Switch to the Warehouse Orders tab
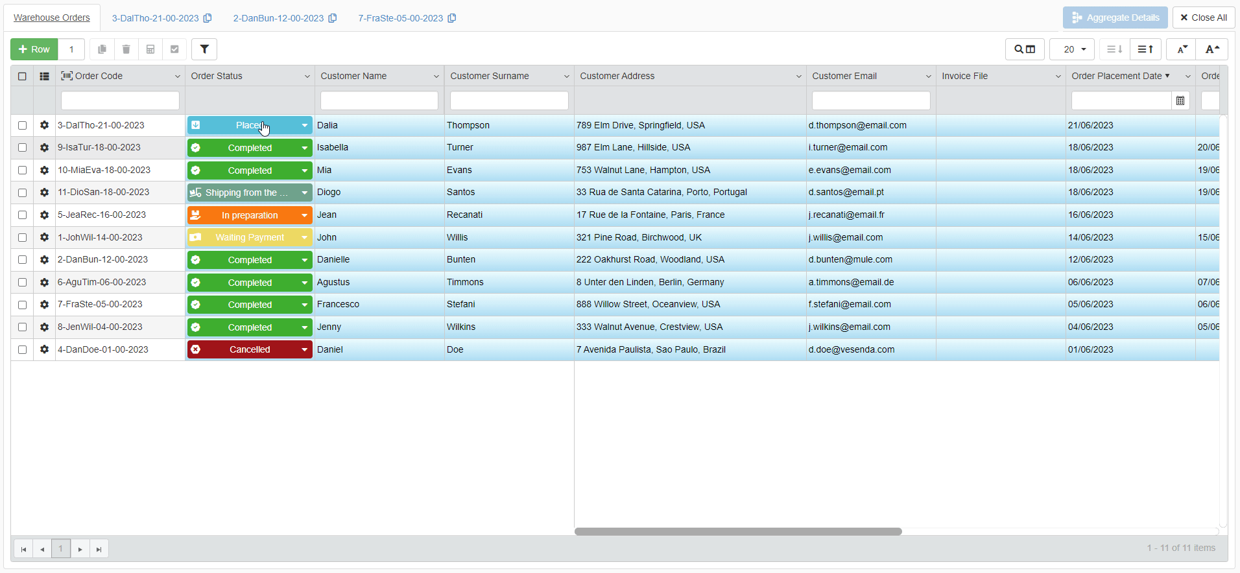The height and width of the screenshot is (573, 1240). [52, 18]
